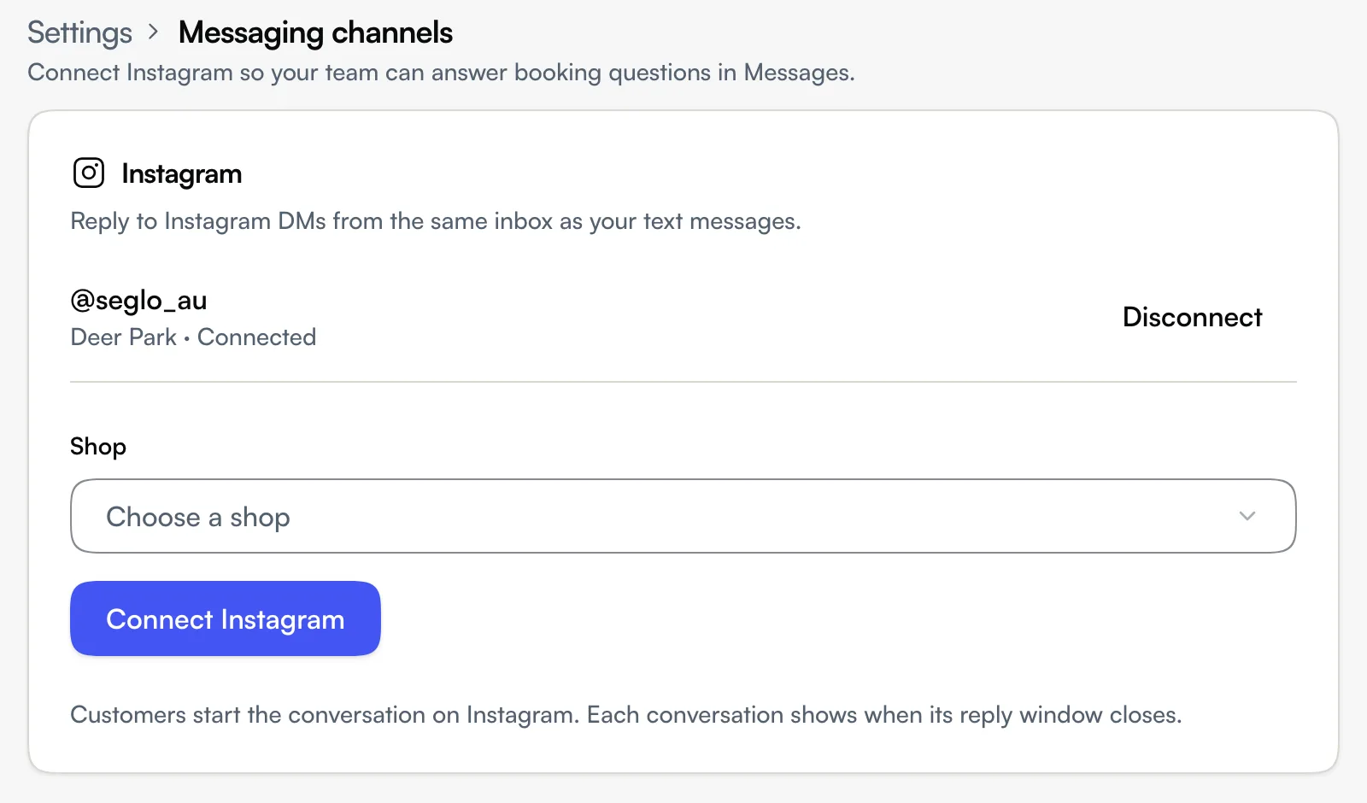Click the Deer Park · Connected status
The image size is (1367, 803).
point(193,337)
